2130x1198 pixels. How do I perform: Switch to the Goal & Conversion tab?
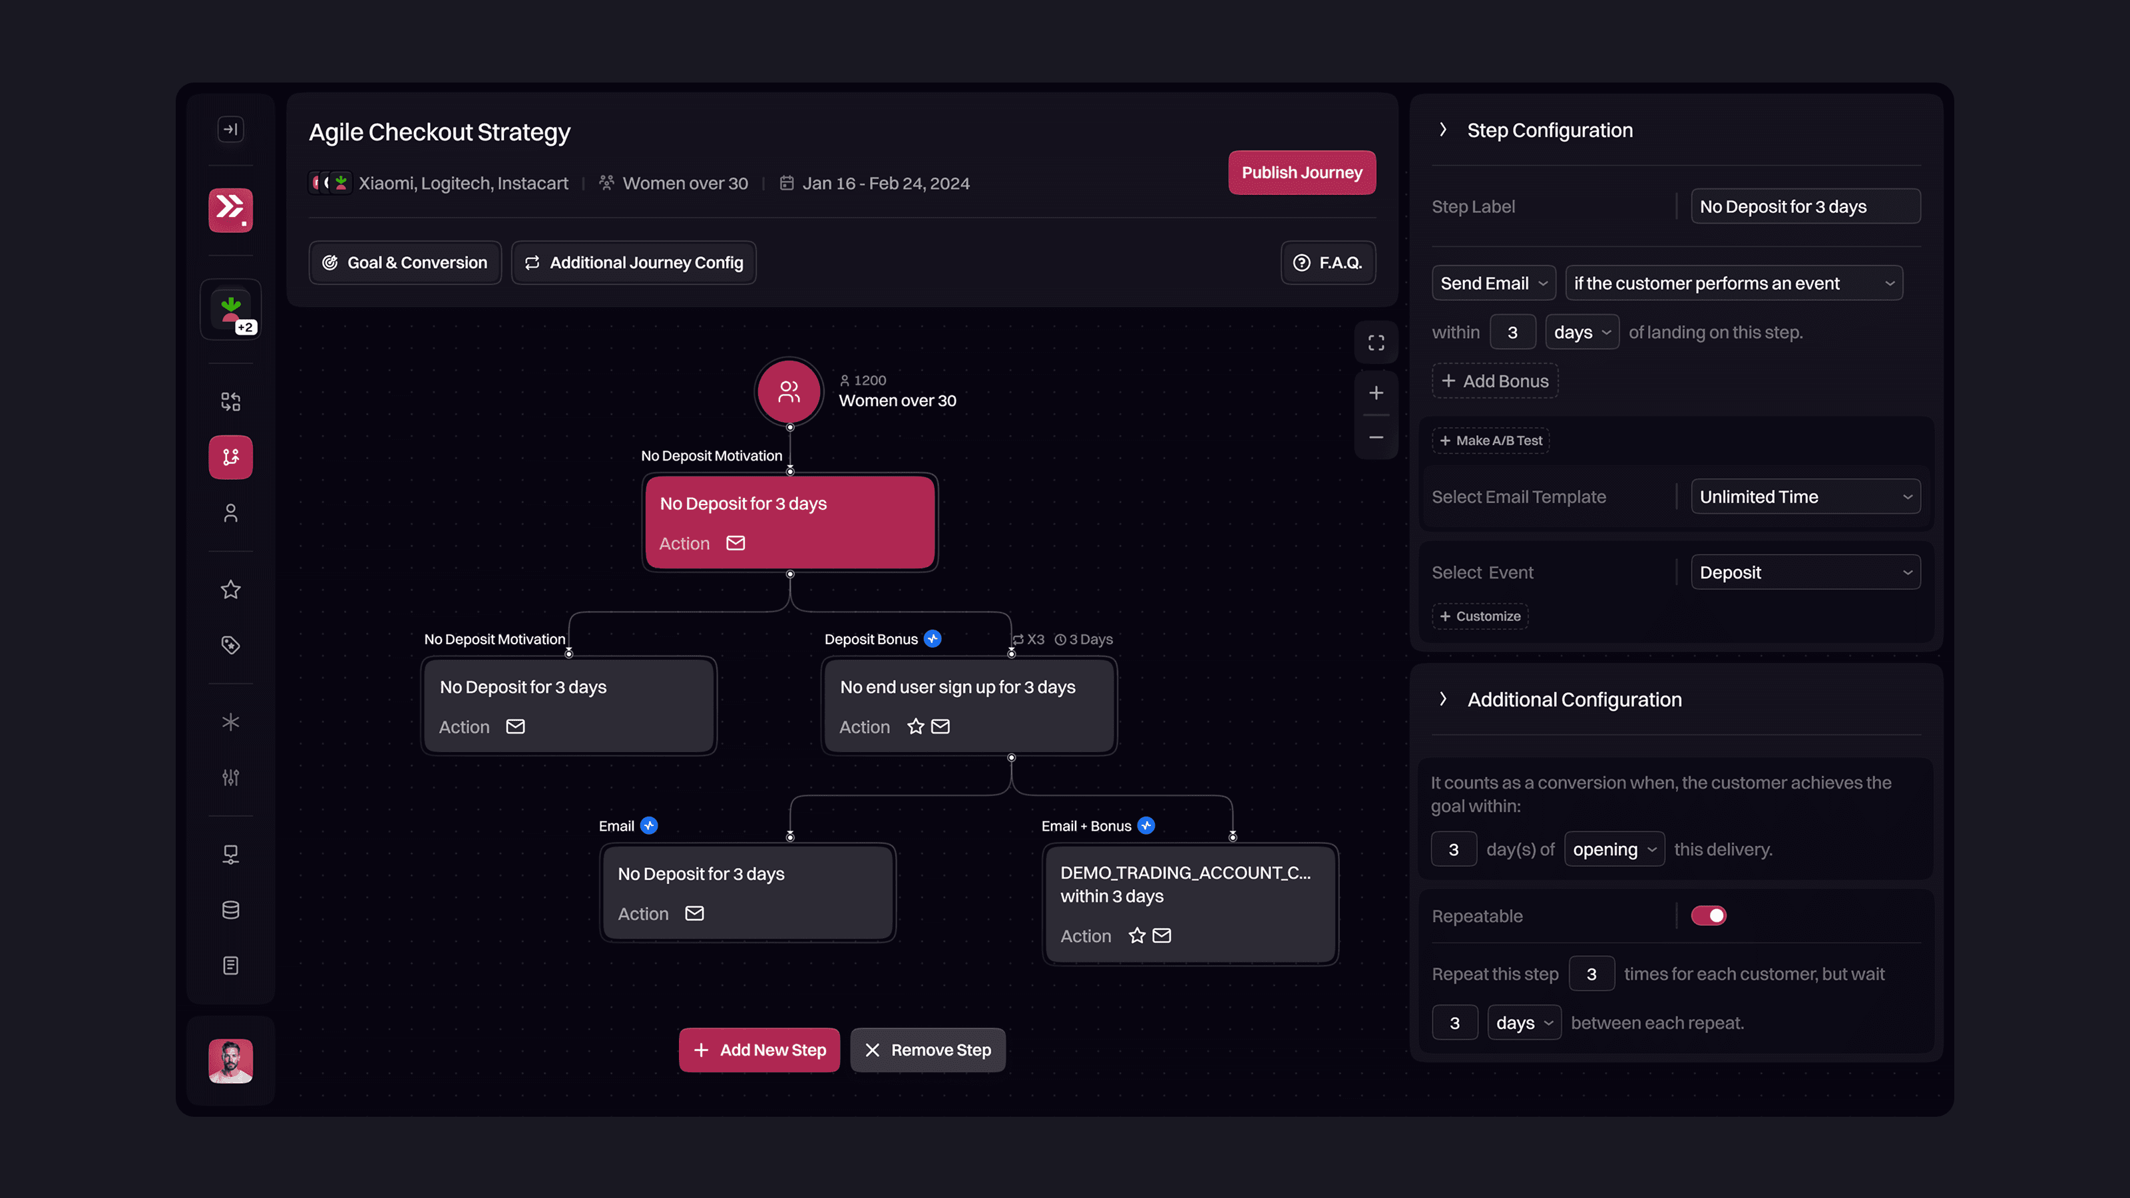click(x=404, y=262)
